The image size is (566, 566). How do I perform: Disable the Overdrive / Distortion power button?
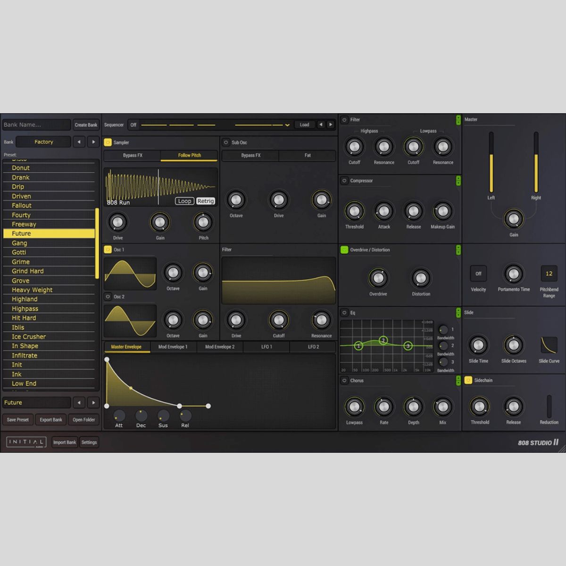click(x=344, y=250)
